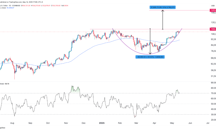Click the Aug label on the time axis

point(12,122)
